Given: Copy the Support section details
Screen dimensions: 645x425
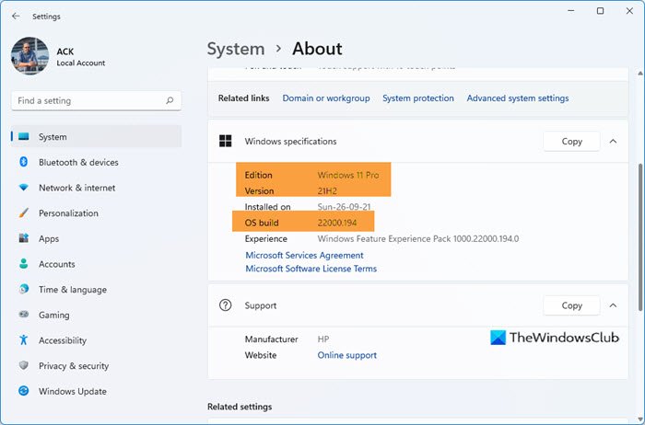Looking at the screenshot, I should (571, 305).
